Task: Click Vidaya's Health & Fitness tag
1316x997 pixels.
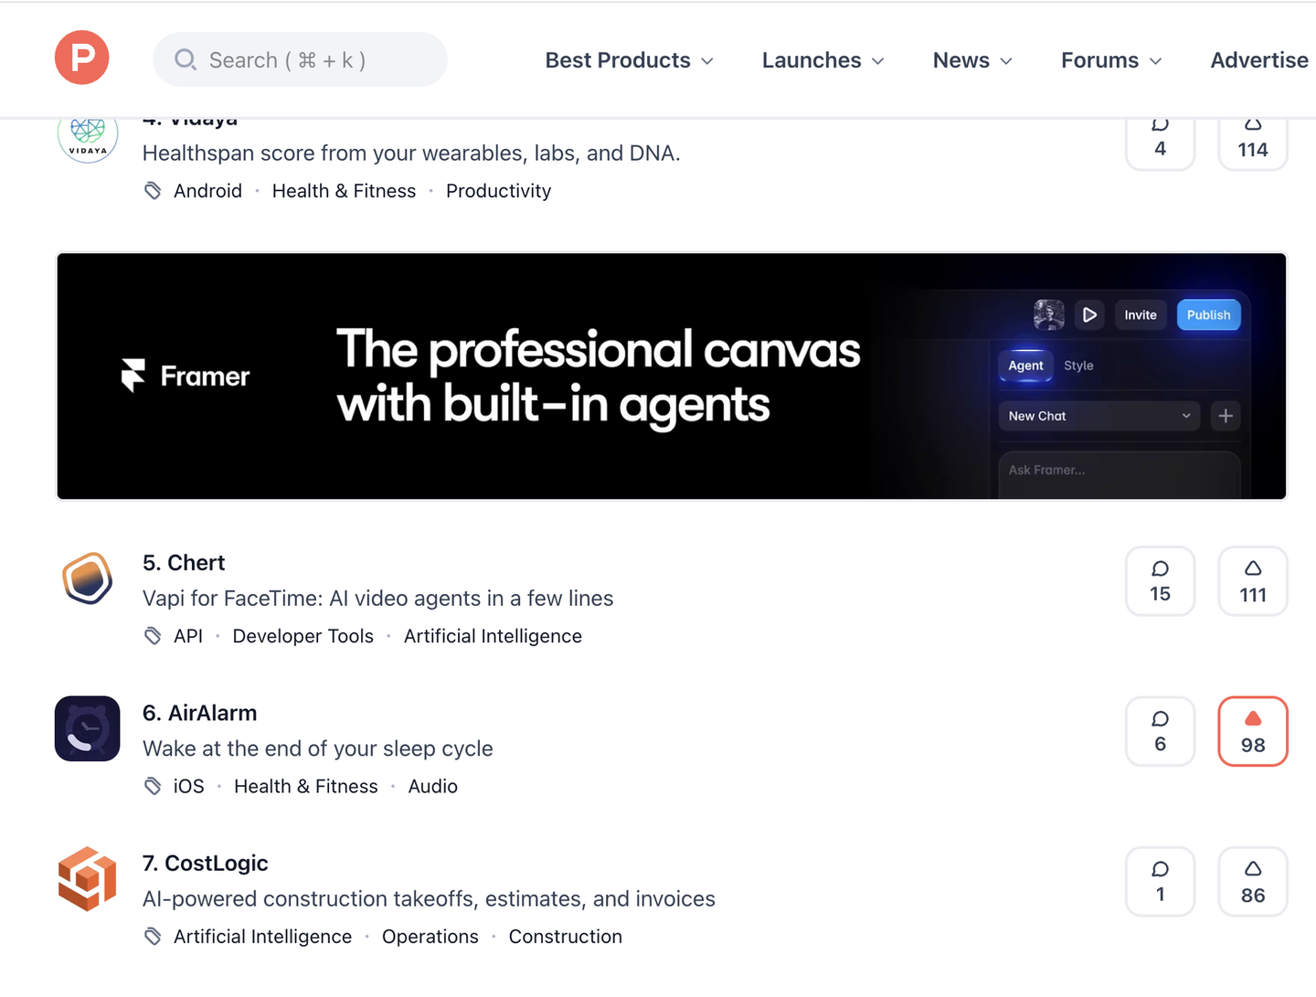Action: pos(344,191)
